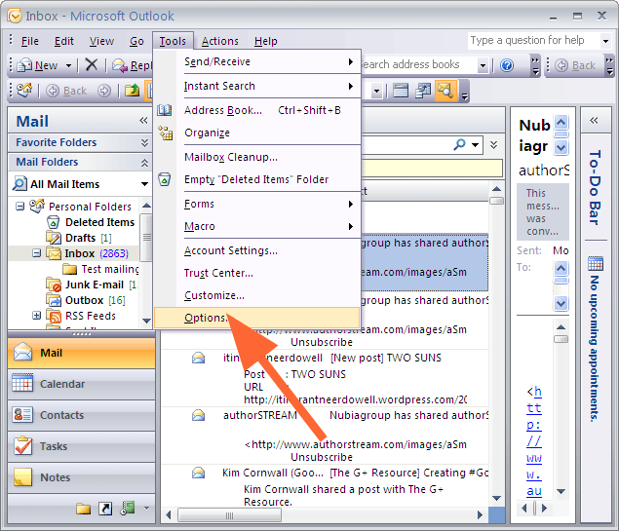Collapse the Mail navigation pane
619x531 pixels.
[x=143, y=120]
